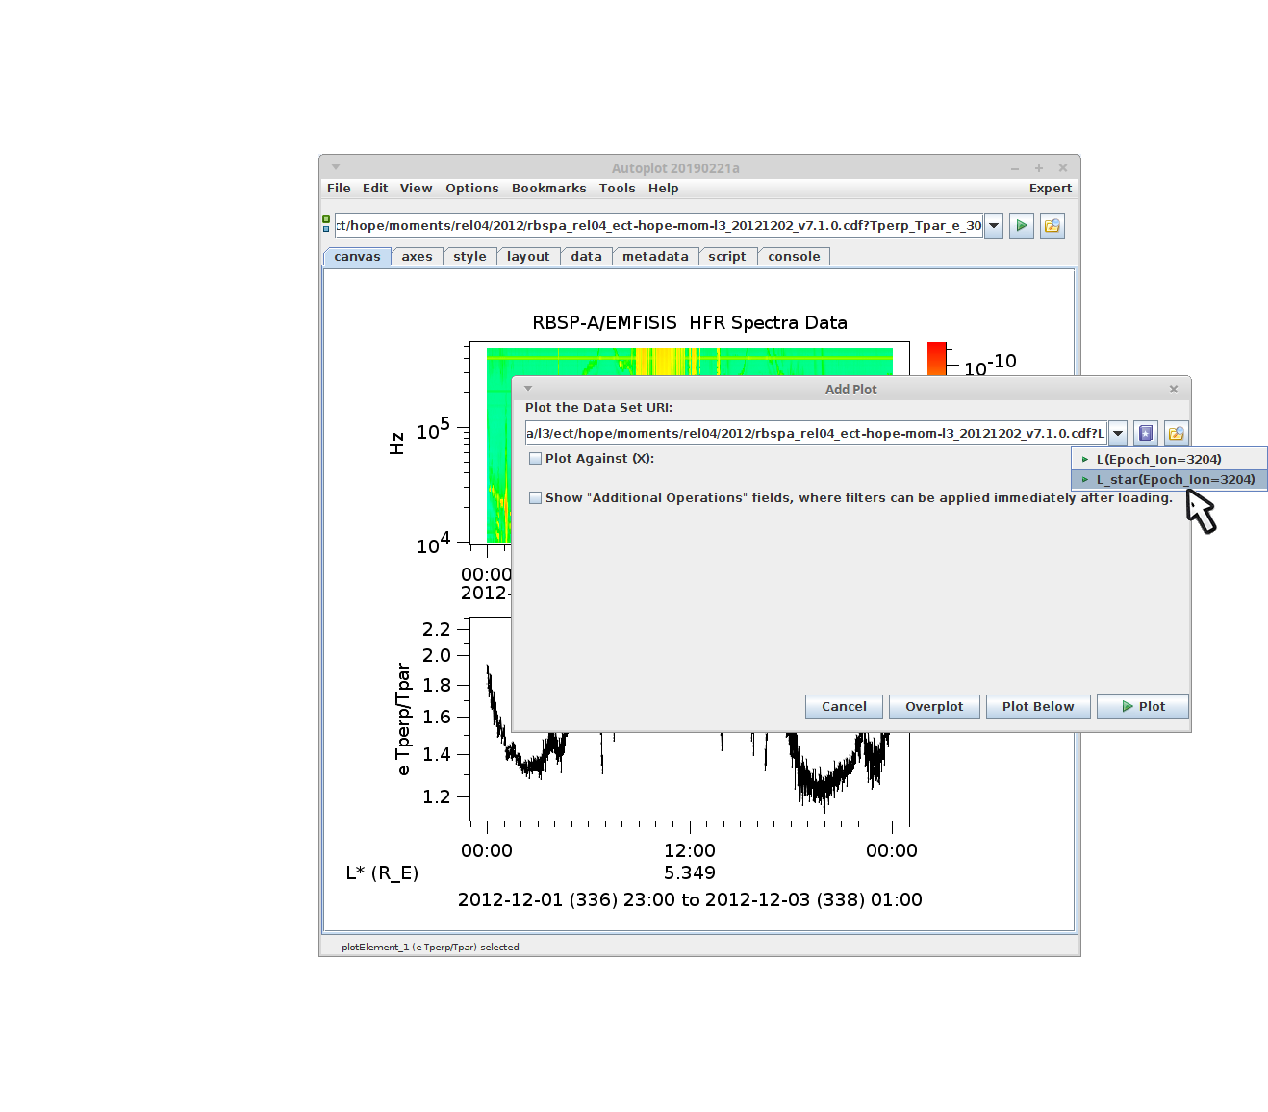Open the file inspector icon in the main window
Image resolution: width=1268 pixels, height=1112 pixels.
(1052, 226)
